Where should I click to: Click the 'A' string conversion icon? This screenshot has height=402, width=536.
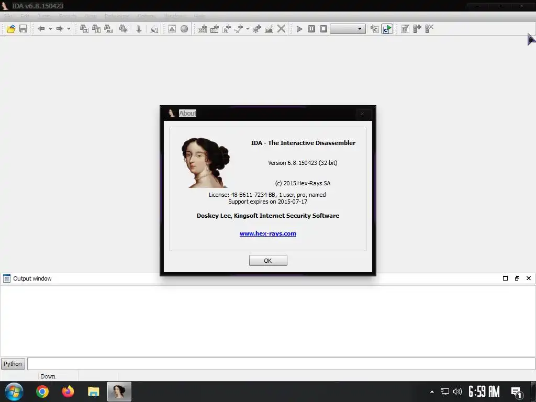click(x=227, y=29)
